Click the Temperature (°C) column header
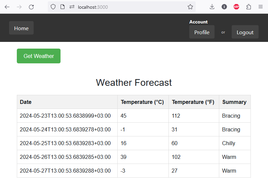Viewport: 268px width, 182px height. (x=143, y=102)
